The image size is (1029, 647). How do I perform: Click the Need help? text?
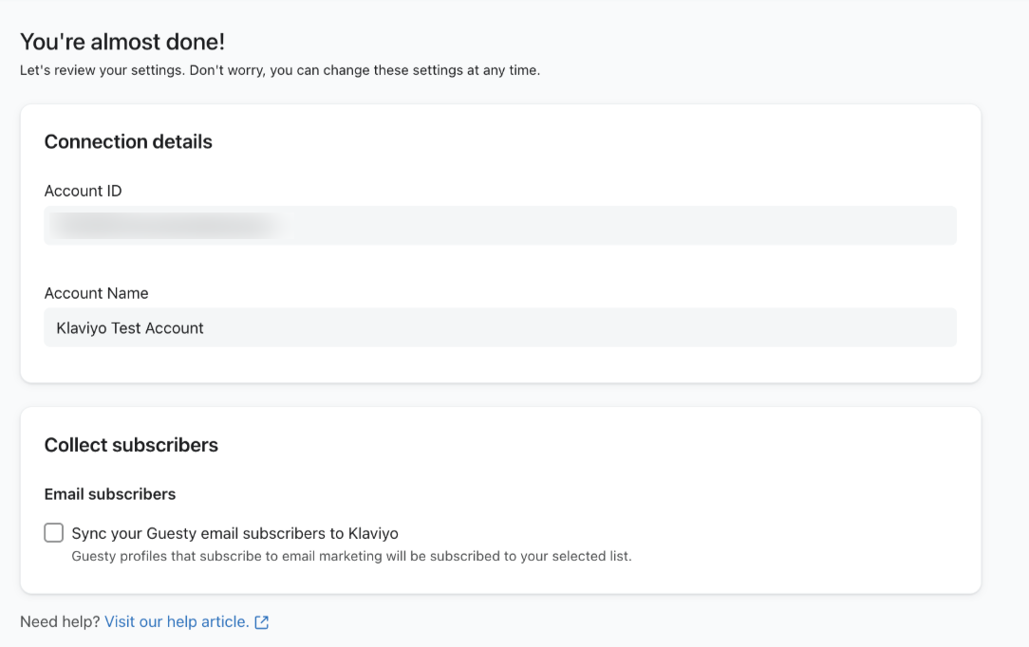(x=60, y=621)
